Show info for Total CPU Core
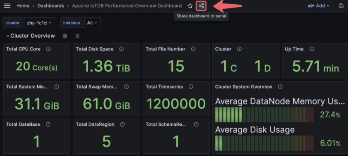 point(48,49)
